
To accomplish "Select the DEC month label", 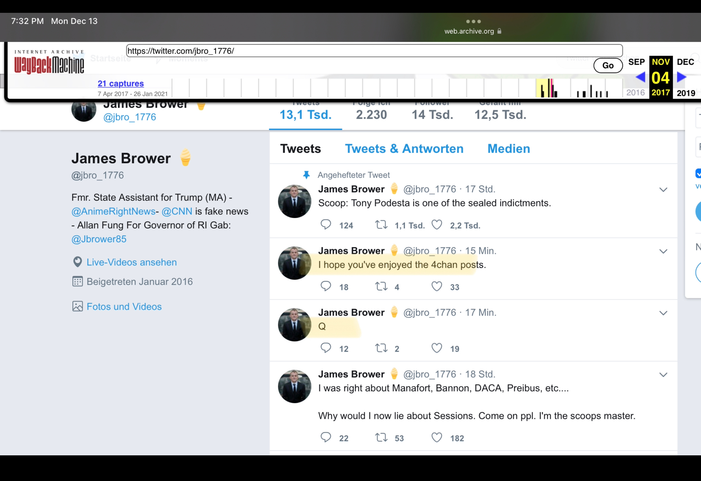I will pyautogui.click(x=685, y=62).
